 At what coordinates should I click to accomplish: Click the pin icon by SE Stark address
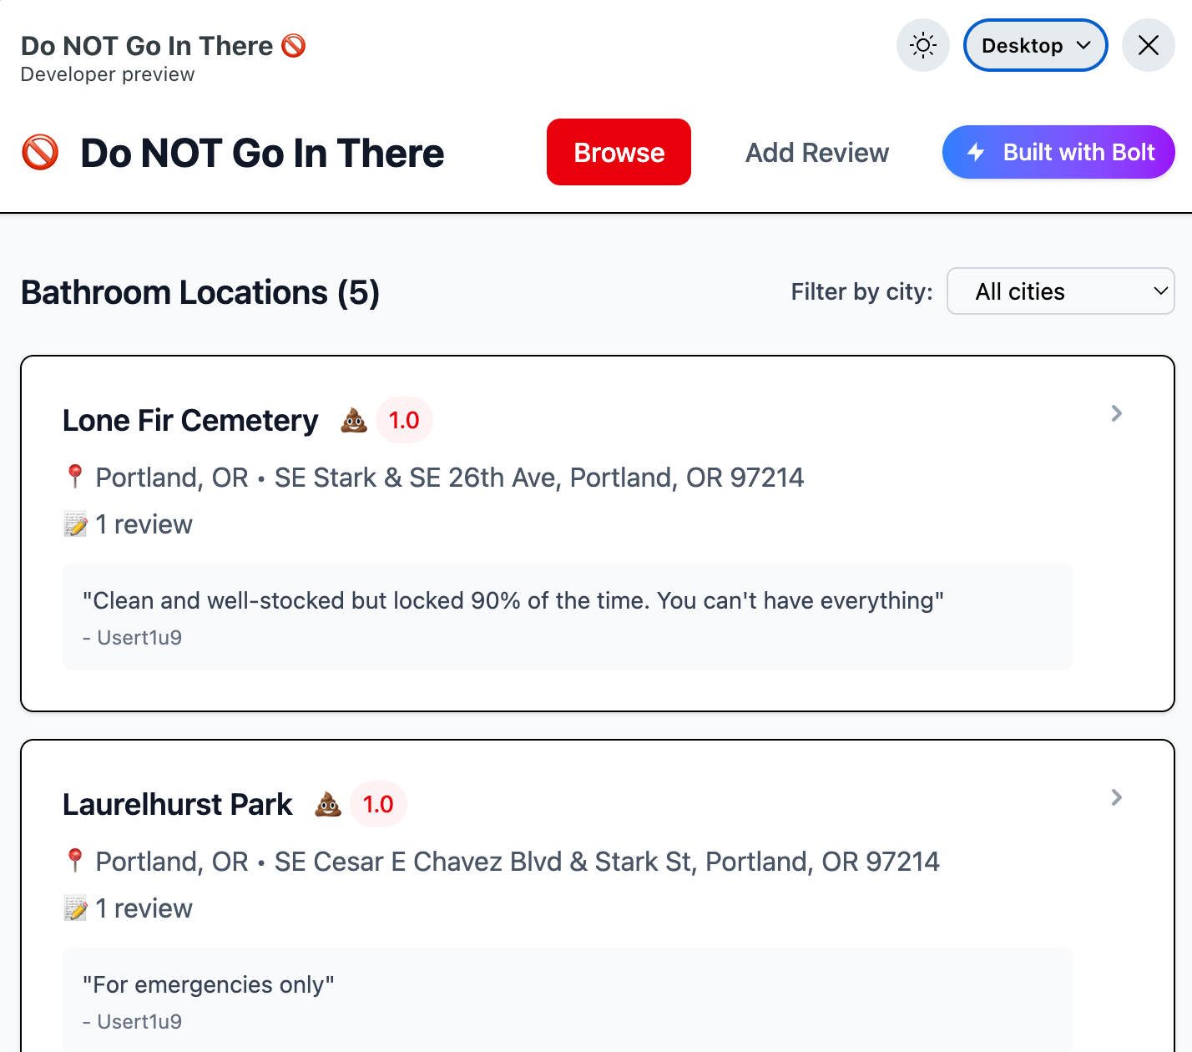[75, 477]
